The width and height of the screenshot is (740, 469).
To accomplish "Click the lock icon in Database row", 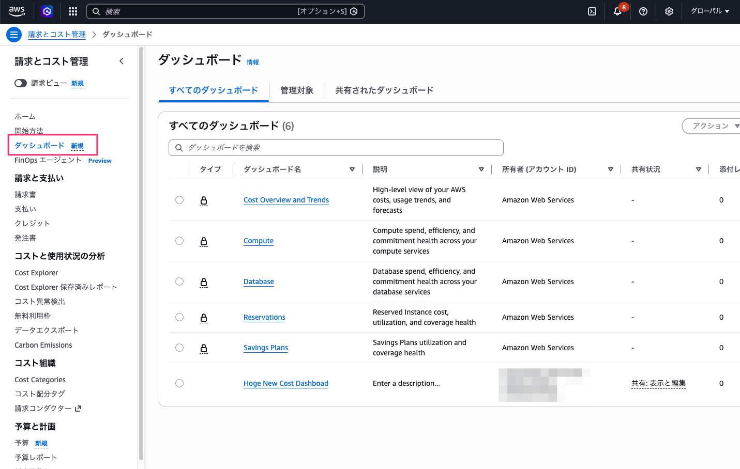I will tap(204, 282).
